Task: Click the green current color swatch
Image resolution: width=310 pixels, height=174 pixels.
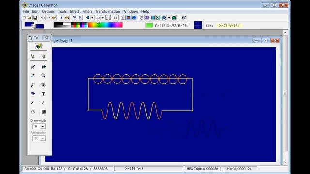Action: 149,25
